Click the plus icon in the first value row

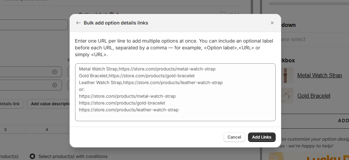tap(55, 72)
